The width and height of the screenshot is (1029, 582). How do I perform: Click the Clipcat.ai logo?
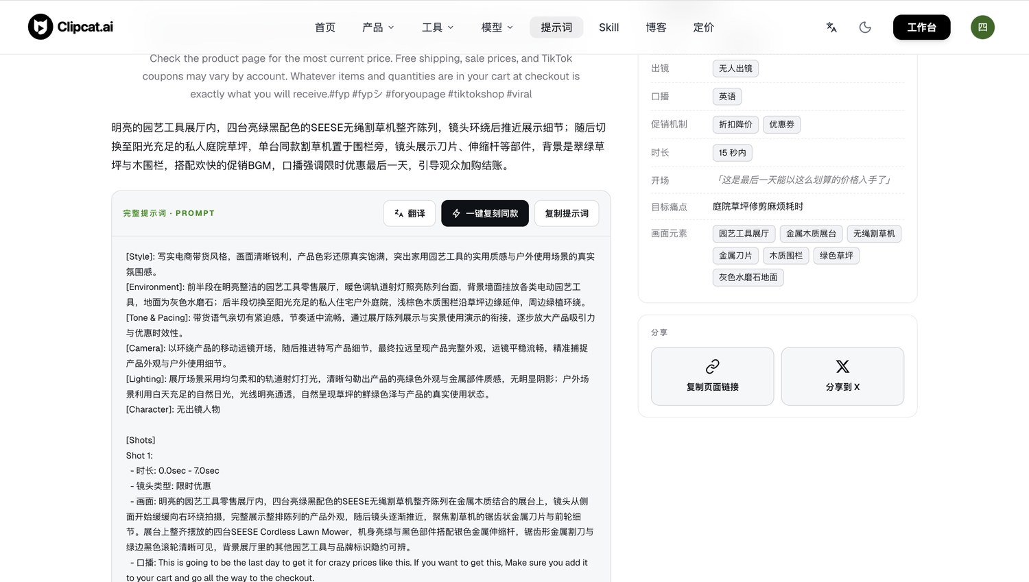pos(71,27)
